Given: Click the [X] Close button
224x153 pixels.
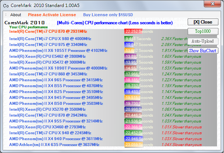Looking at the screenshot, I should [203, 22].
